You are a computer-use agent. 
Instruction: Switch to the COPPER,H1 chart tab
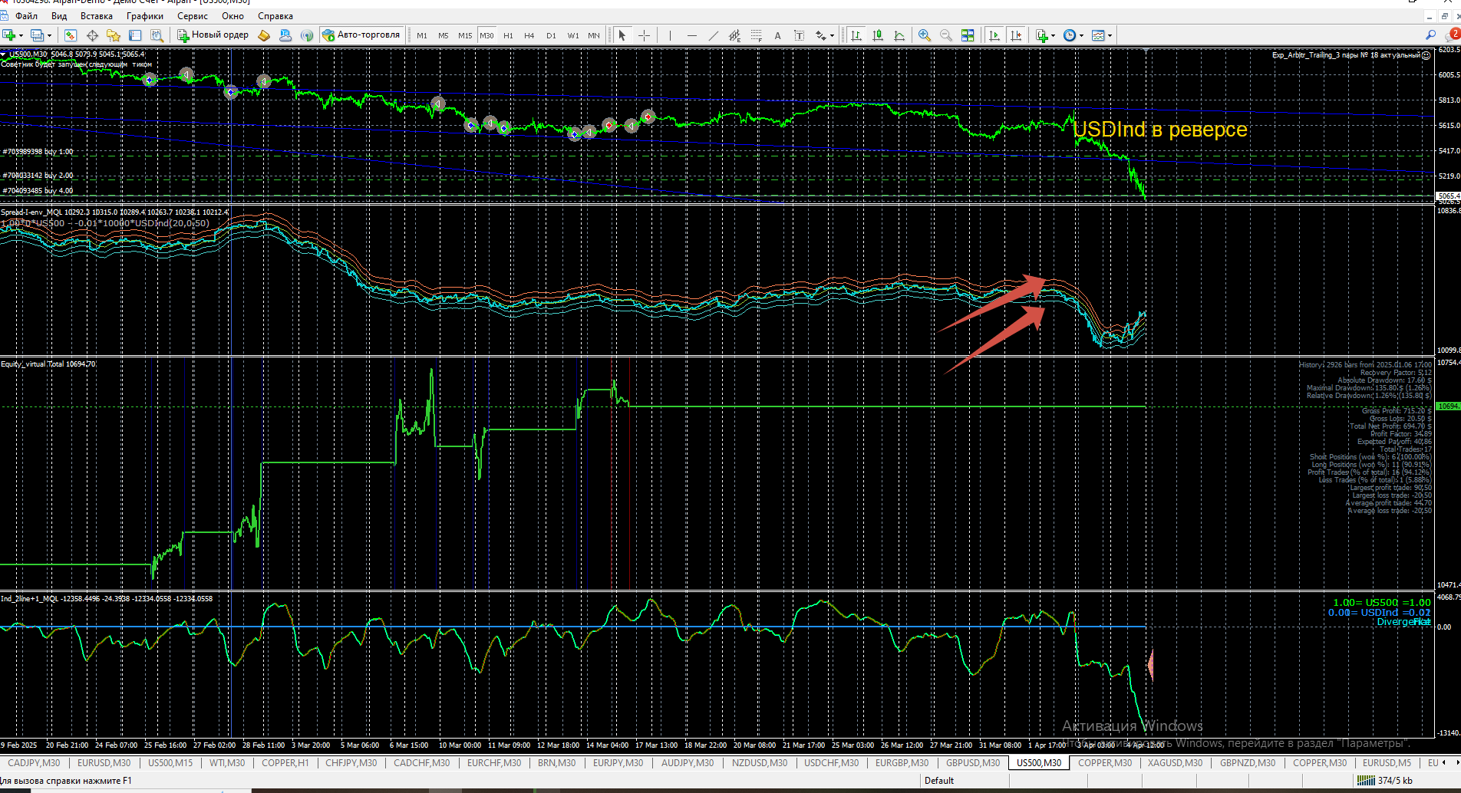(285, 763)
